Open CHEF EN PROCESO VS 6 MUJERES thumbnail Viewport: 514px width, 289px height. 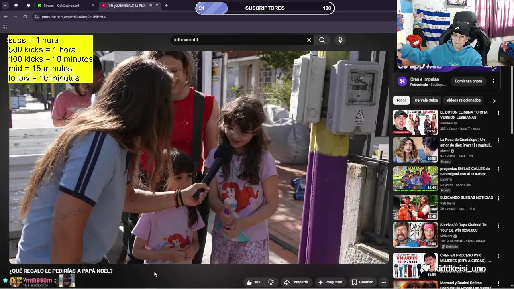pos(415,265)
